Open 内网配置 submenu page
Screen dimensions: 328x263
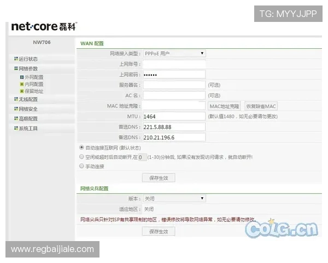click(34, 84)
